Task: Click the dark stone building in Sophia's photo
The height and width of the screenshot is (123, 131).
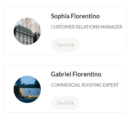Action: (23, 35)
